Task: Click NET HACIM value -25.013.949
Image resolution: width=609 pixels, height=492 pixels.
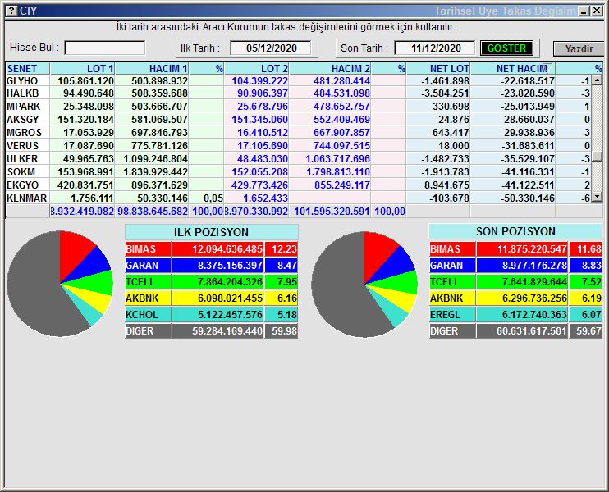Action: (528, 107)
